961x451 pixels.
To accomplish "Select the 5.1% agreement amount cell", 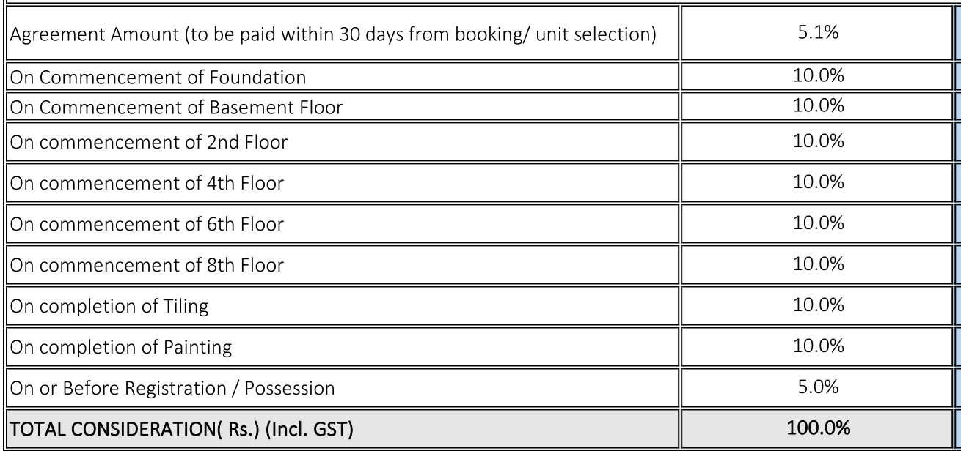I will click(x=818, y=34).
